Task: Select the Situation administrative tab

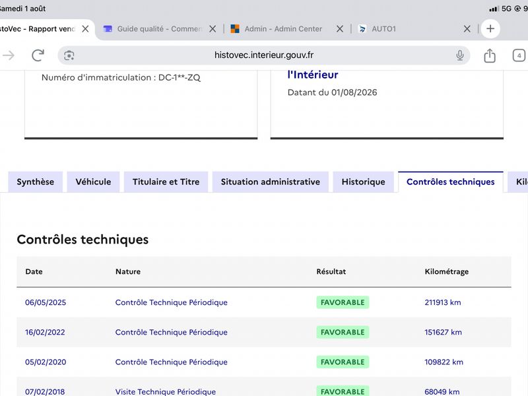Action: point(271,182)
